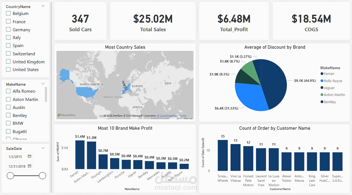The height and width of the screenshot is (195, 352).
Task: Select the $6.48M Total_Profit card
Action: pyautogui.click(x=234, y=21)
